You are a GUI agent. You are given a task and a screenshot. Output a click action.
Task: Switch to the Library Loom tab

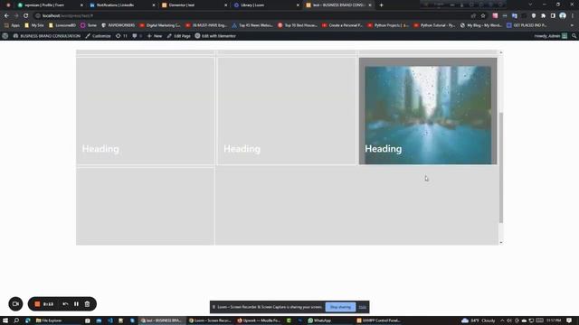[267, 5]
